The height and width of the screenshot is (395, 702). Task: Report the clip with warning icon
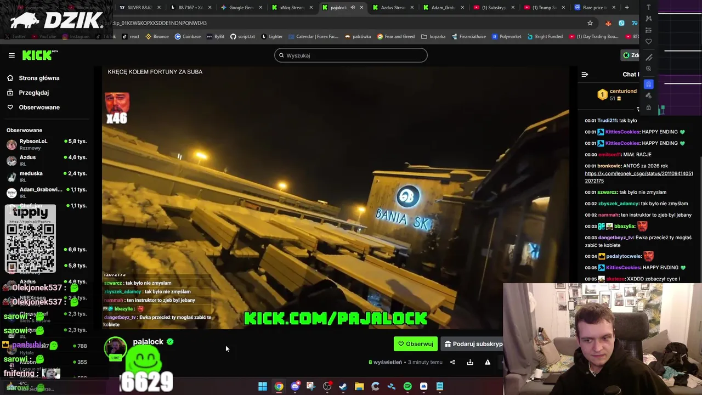[488, 362]
